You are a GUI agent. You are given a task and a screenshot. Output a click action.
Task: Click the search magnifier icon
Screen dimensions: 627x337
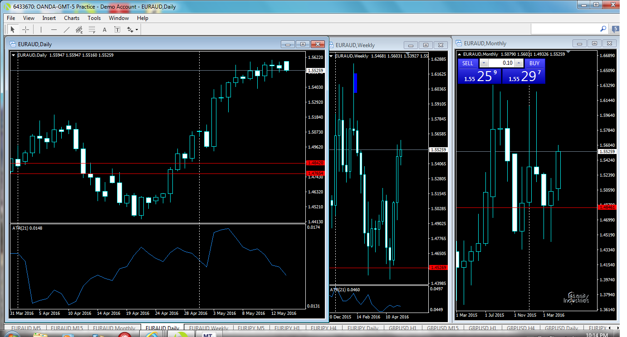click(603, 29)
